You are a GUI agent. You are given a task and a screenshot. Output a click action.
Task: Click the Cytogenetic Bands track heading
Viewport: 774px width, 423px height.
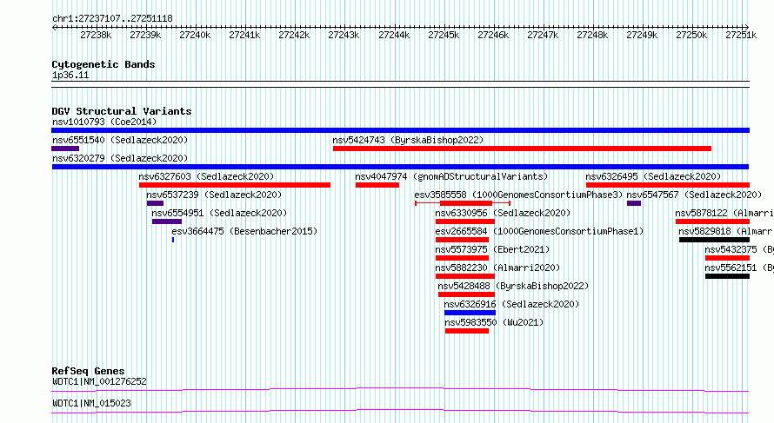pos(103,64)
